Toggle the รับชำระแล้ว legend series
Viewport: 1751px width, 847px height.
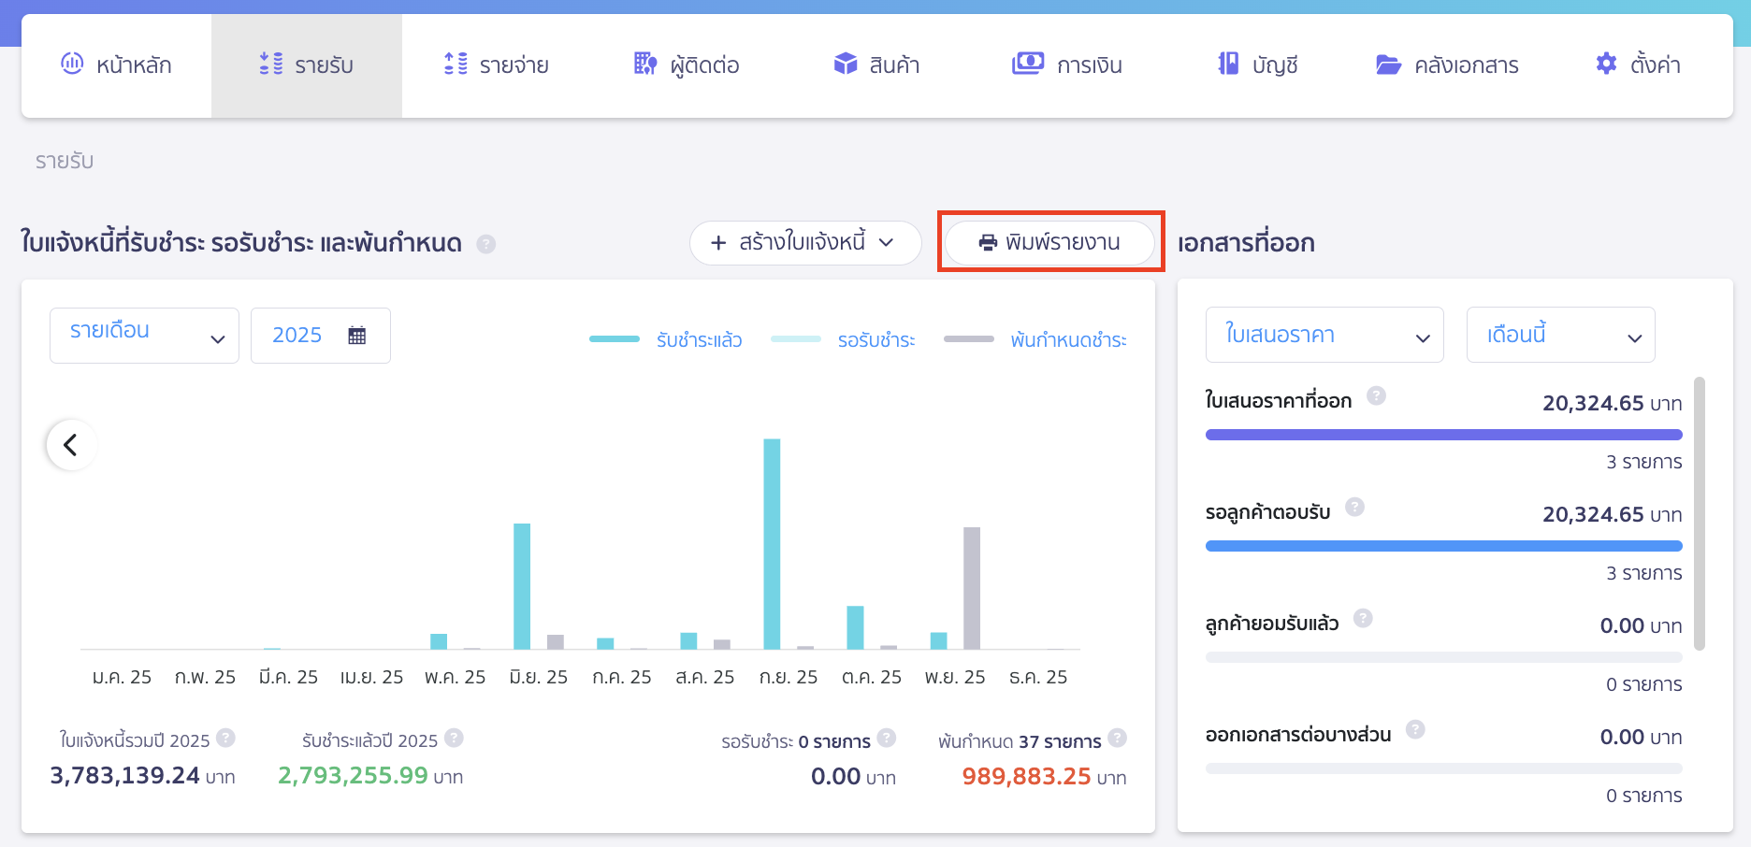pyautogui.click(x=666, y=339)
